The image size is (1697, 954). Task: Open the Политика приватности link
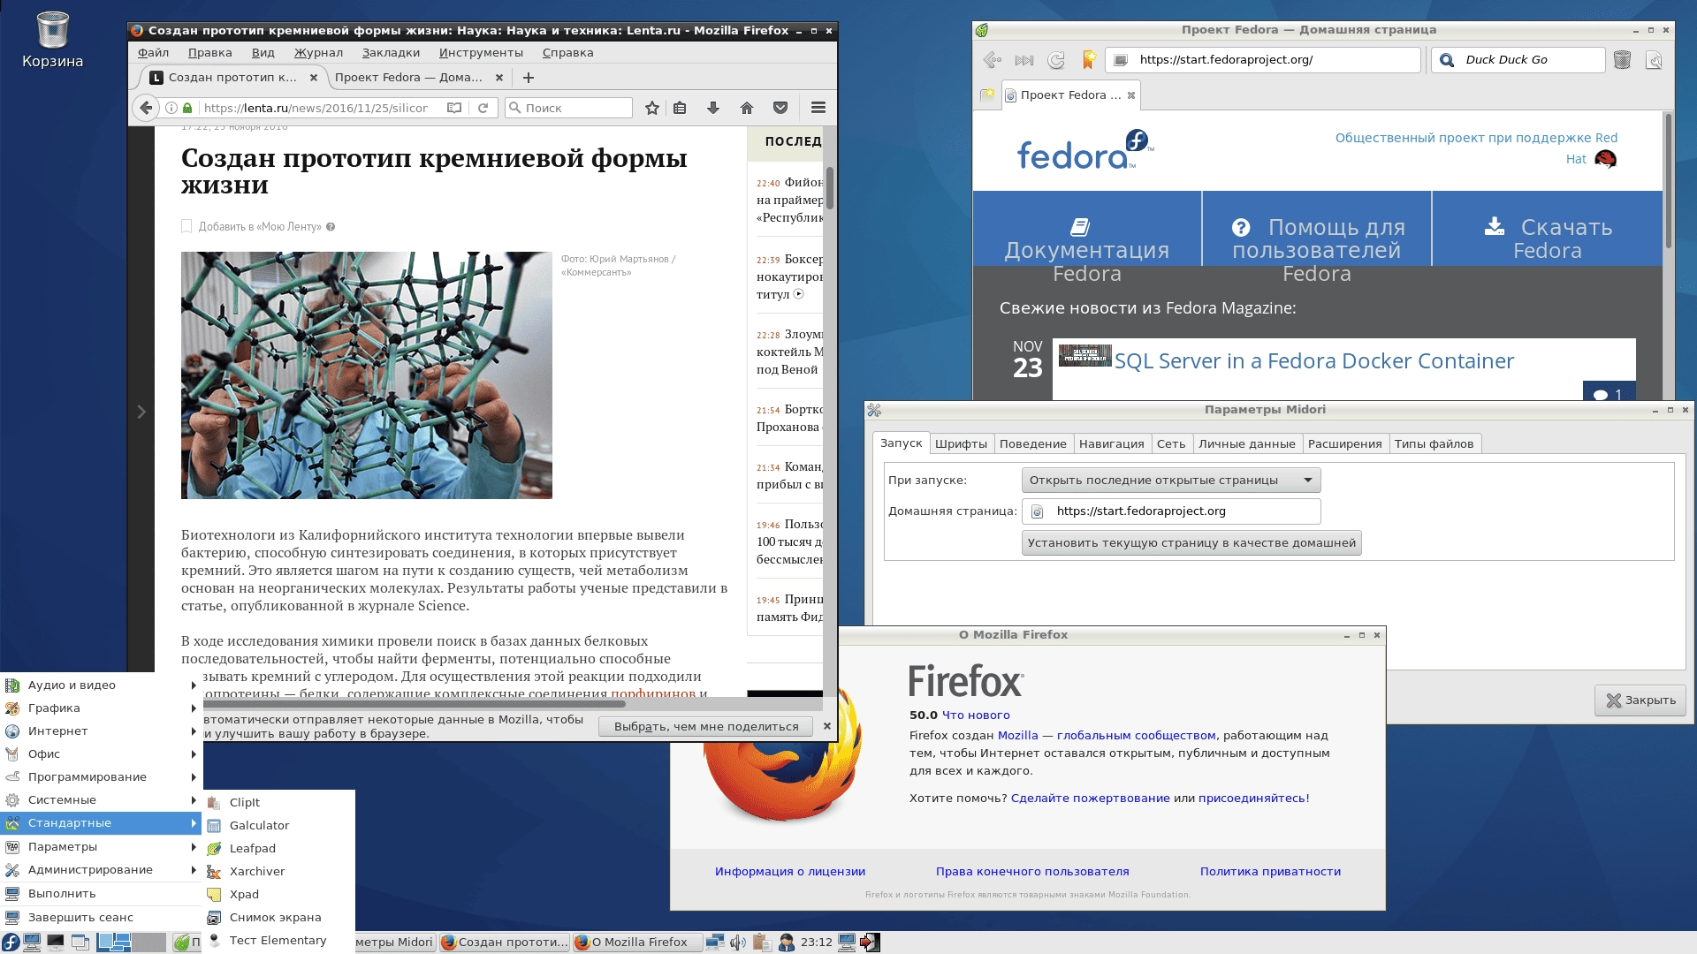[1270, 872]
